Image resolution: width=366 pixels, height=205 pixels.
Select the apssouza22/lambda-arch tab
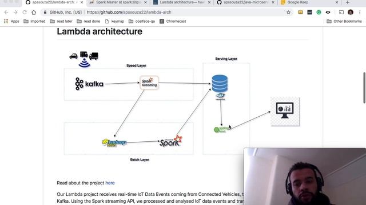coord(54,2)
